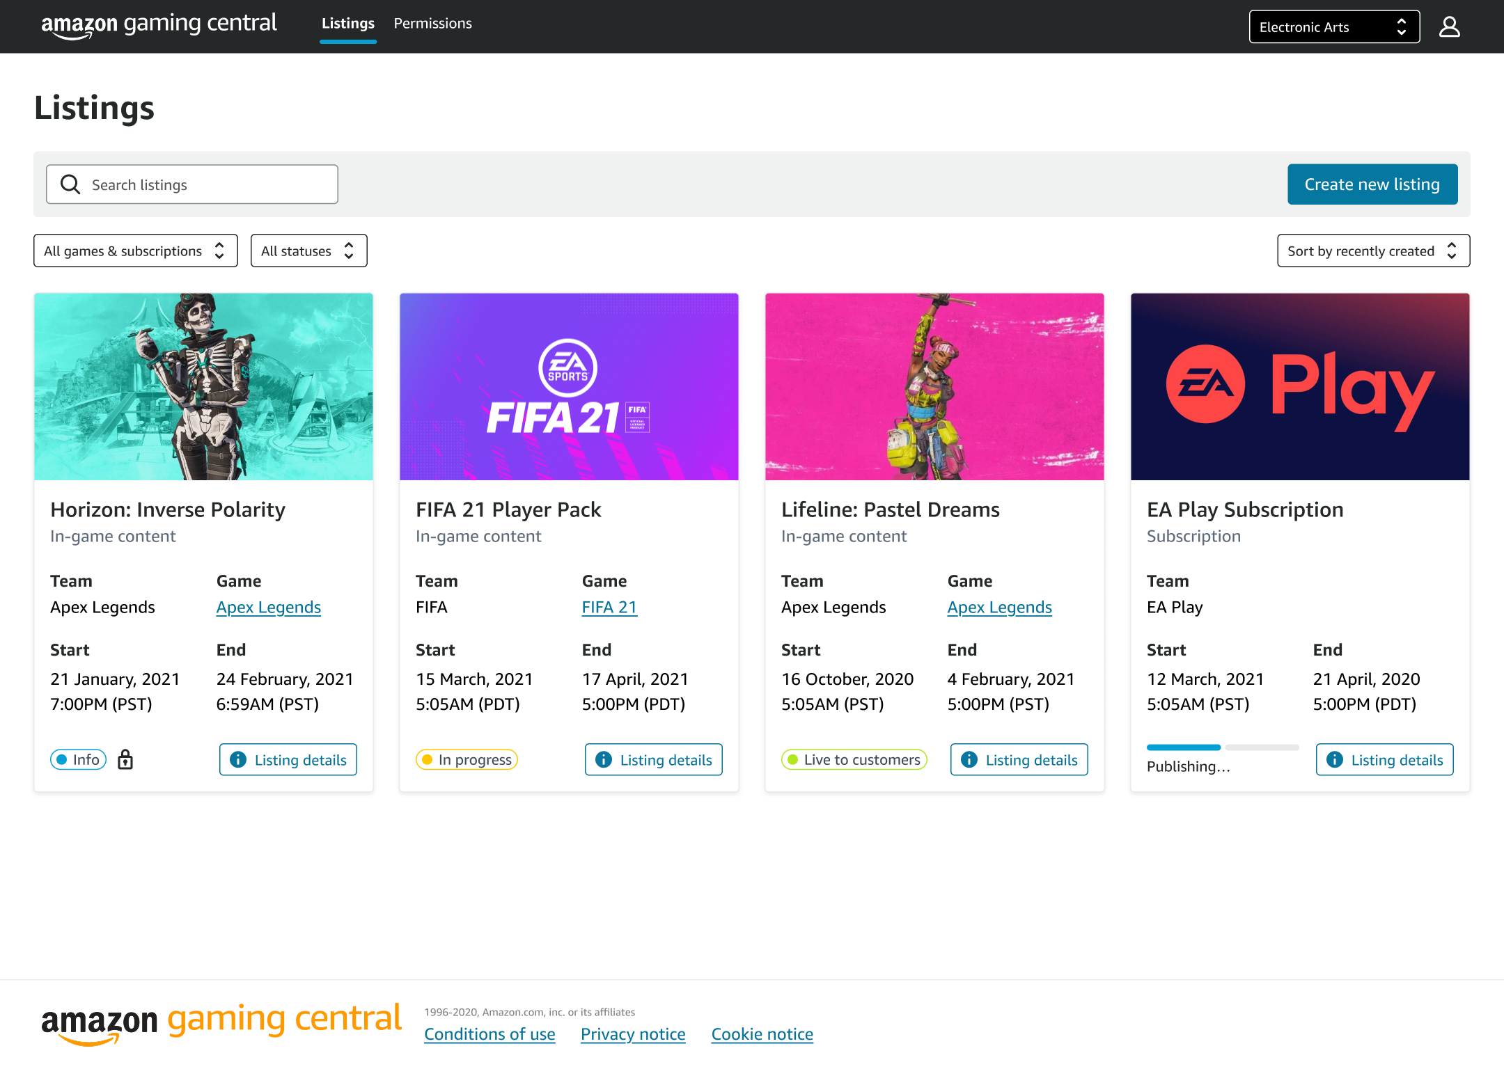Click the 16 October, 2020 start date
Screen dimensions: 1504x1069
[847, 679]
